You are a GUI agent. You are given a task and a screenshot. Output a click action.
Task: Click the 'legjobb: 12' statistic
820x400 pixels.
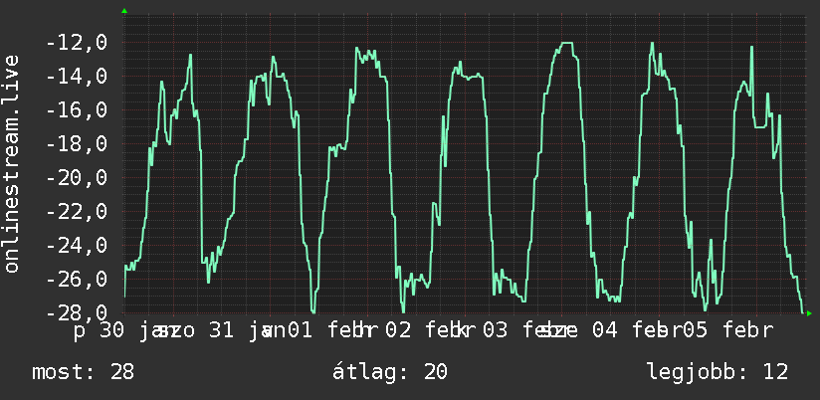coord(717,372)
